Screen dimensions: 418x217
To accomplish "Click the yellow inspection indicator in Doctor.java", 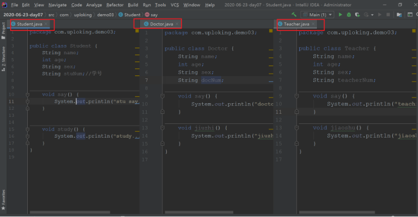I will (271, 31).
